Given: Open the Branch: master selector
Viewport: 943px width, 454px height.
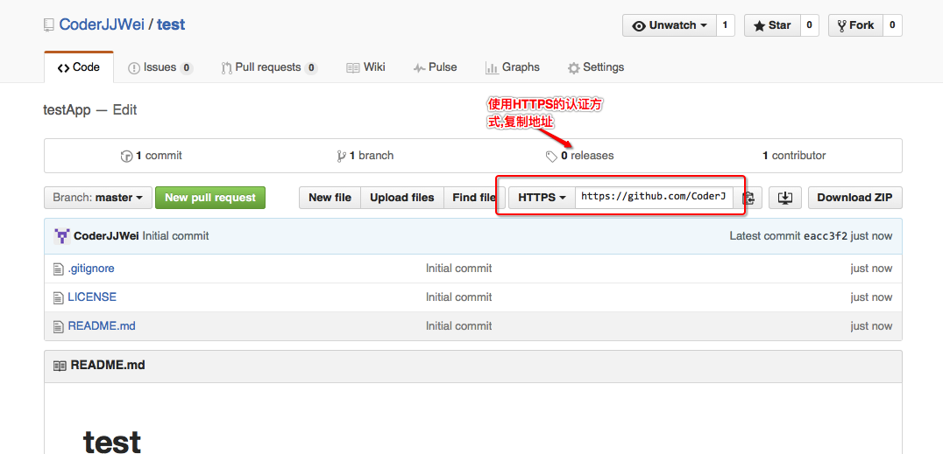Looking at the screenshot, I should (97, 198).
